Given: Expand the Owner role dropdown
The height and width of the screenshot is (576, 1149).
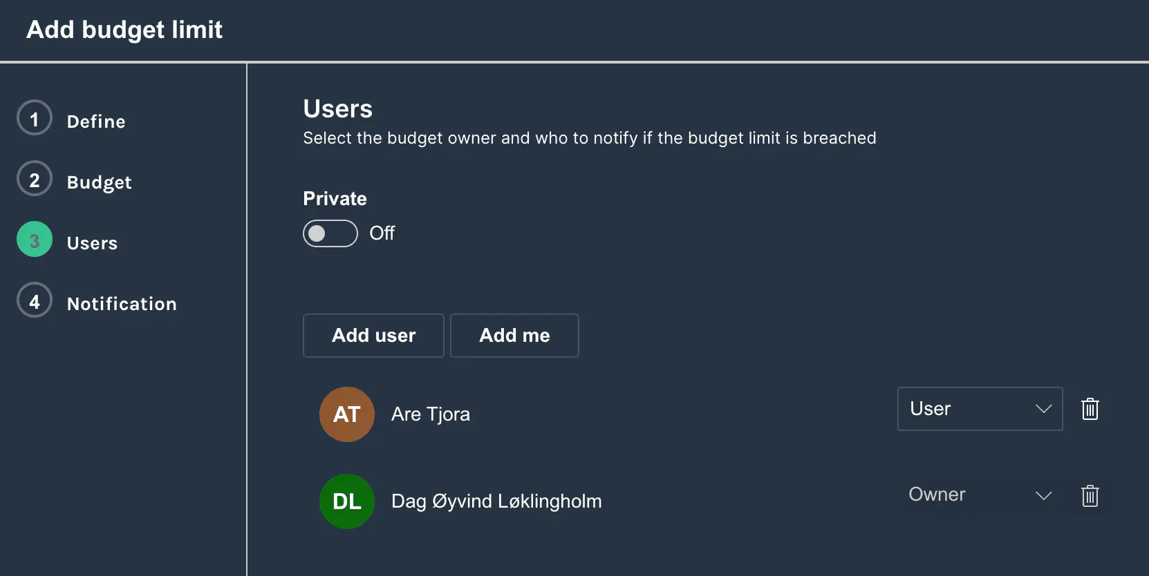Looking at the screenshot, I should pos(979,495).
